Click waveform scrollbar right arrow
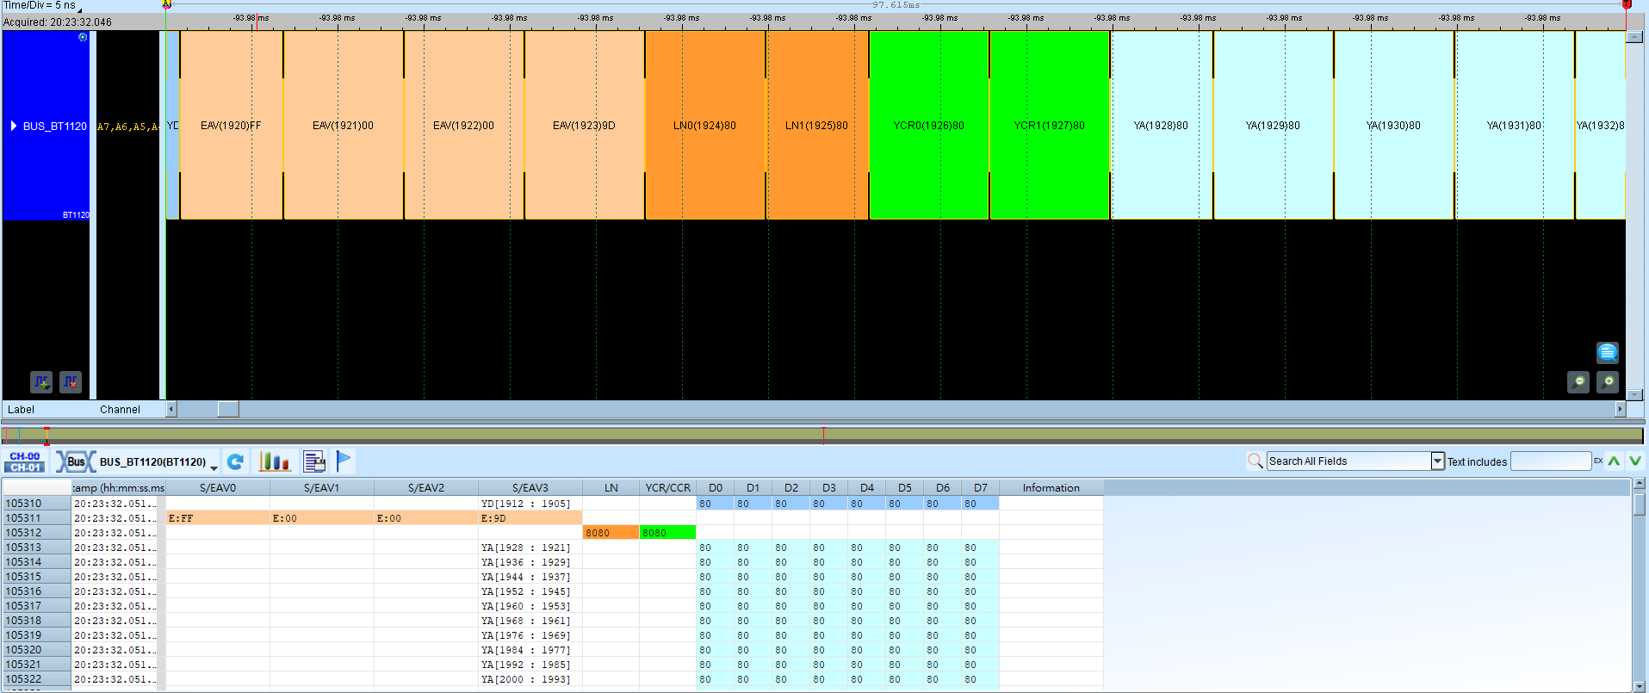 (x=1620, y=409)
